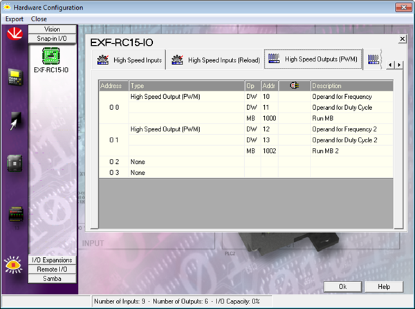Switch to the High Speed Inputs (Reload) tab
This screenshot has width=415, height=309.
click(x=216, y=61)
